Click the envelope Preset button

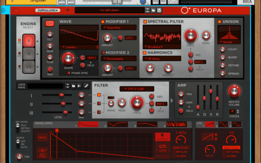[x=42, y=138]
